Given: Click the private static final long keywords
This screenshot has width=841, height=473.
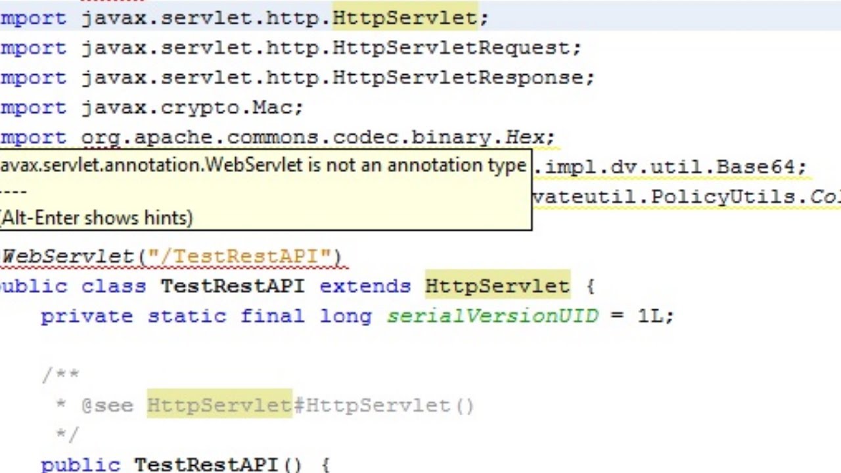Looking at the screenshot, I should pyautogui.click(x=206, y=316).
